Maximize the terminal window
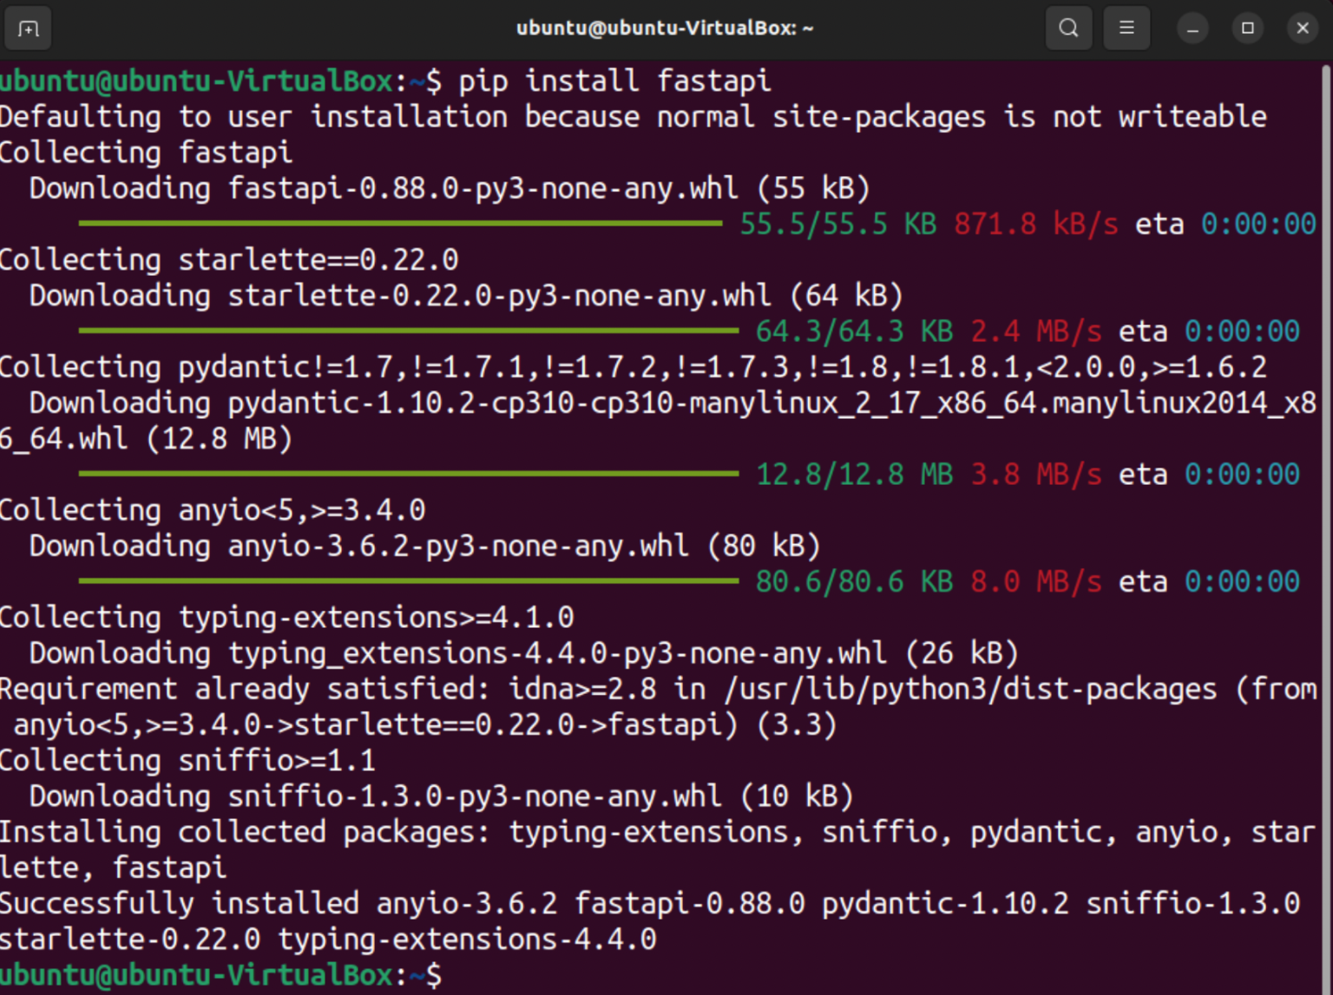Image resolution: width=1333 pixels, height=995 pixels. [1248, 28]
